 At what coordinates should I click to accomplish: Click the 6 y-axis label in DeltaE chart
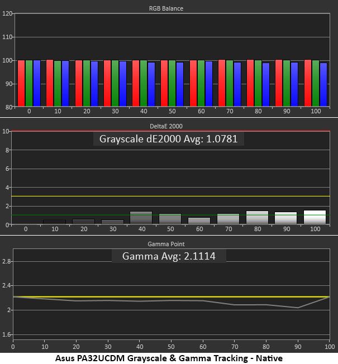[7, 169]
